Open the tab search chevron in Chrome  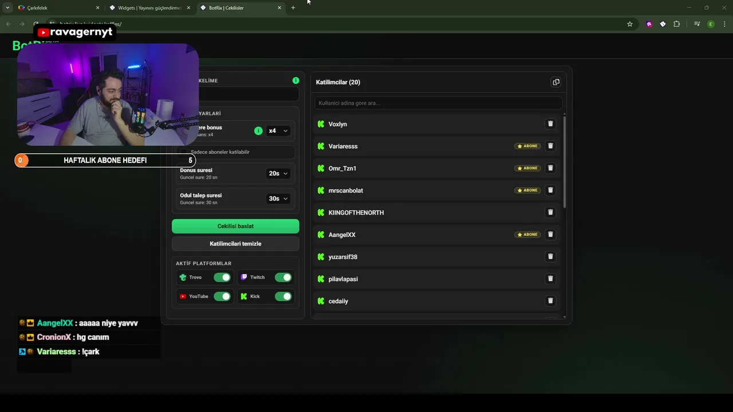[x=7, y=8]
